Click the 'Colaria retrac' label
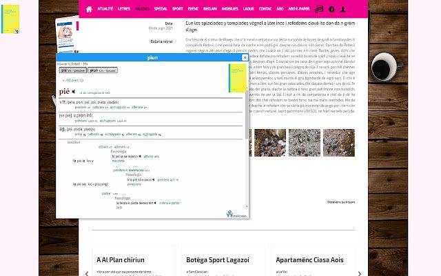Screen dimensions: 441x276 pos(162,41)
